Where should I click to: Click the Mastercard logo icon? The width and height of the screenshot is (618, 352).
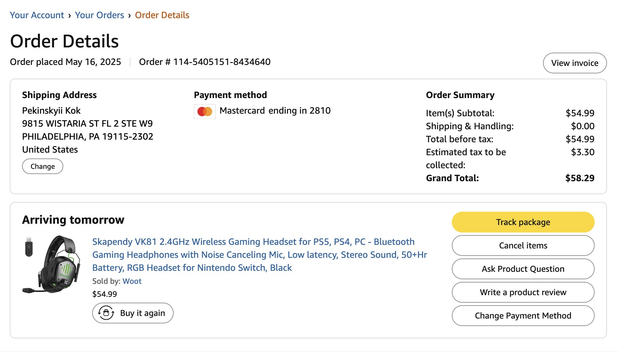tap(205, 111)
